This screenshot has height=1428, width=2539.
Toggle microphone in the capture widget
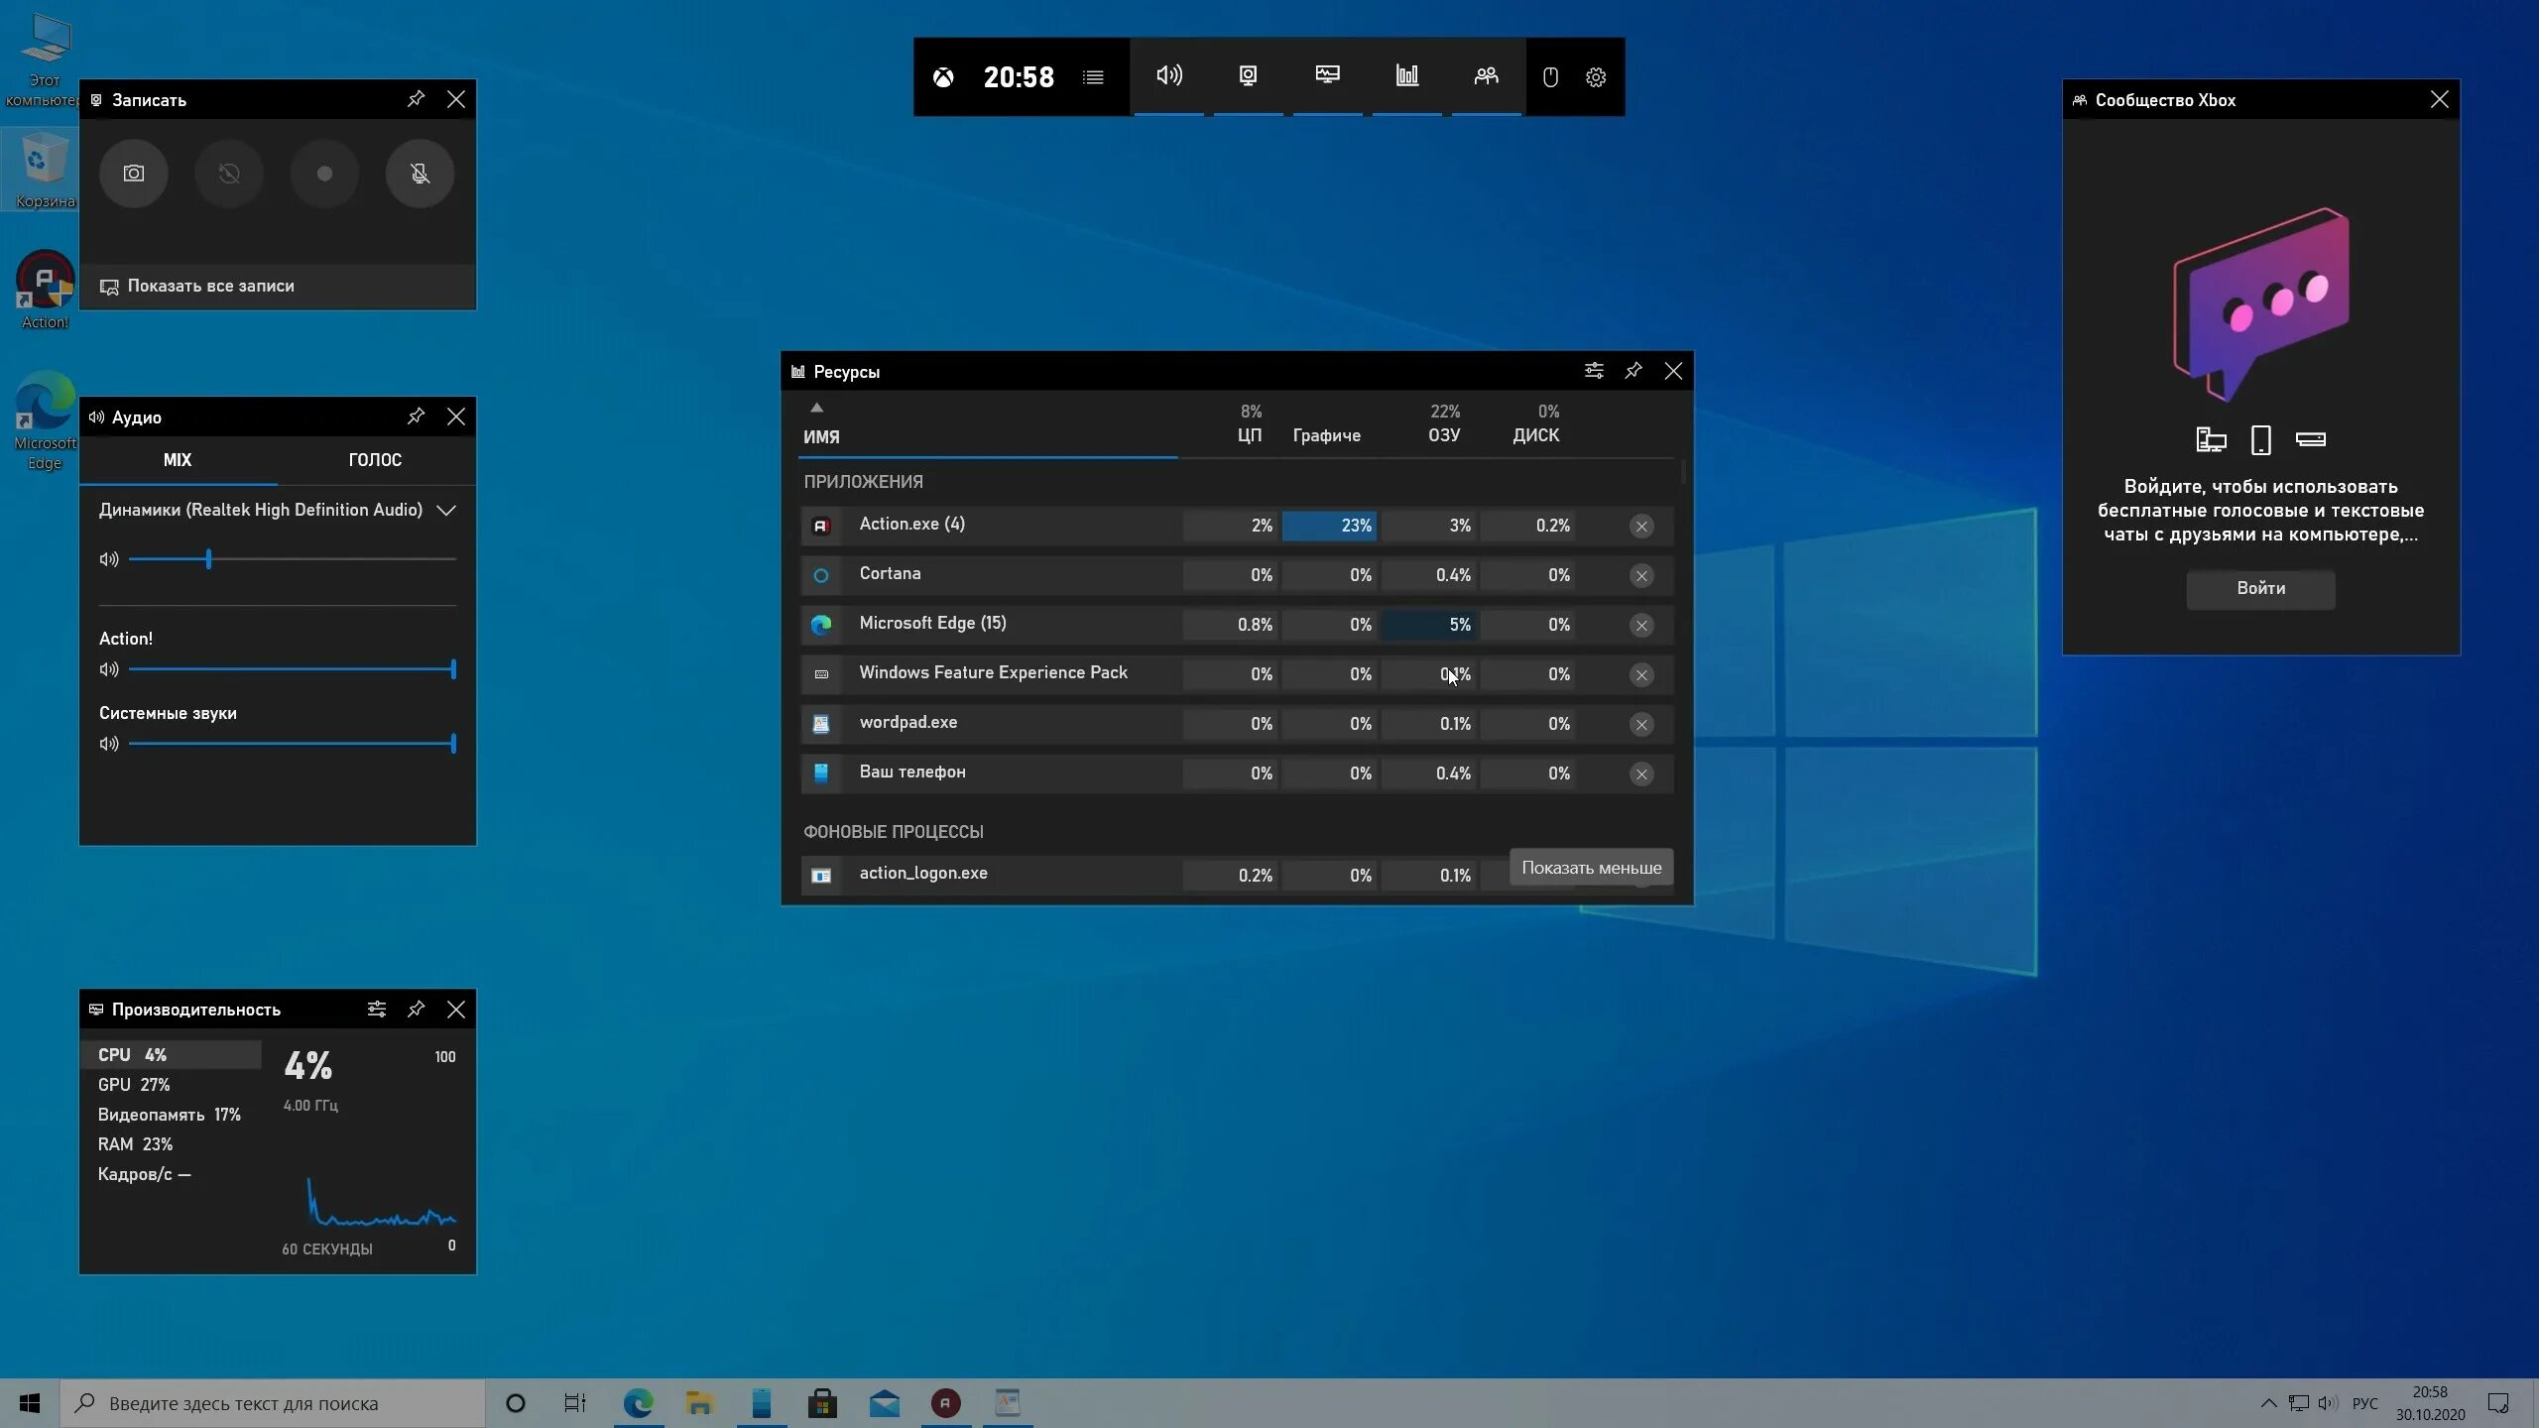(420, 174)
